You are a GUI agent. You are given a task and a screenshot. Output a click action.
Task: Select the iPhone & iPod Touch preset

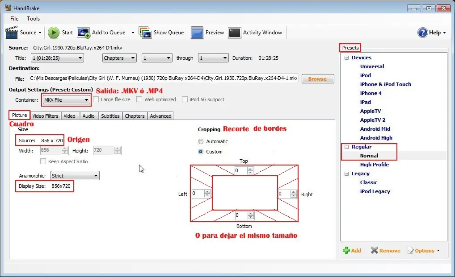tap(386, 84)
